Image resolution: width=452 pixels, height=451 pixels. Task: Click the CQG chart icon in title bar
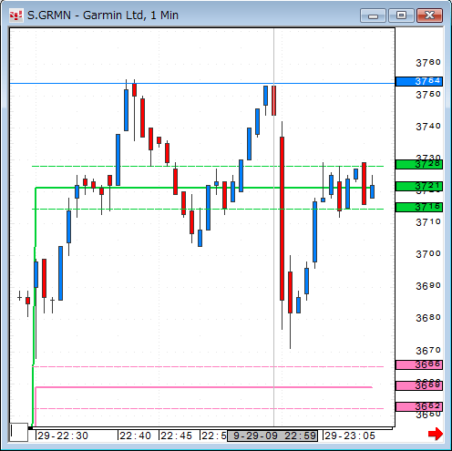coord(15,15)
